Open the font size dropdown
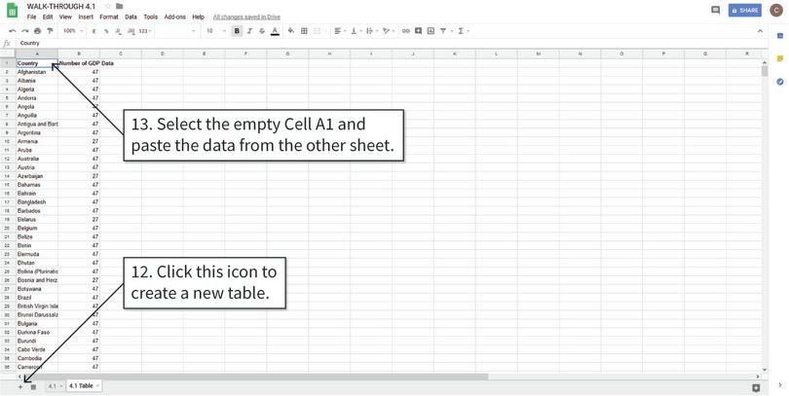The image size is (789, 396). [x=216, y=31]
